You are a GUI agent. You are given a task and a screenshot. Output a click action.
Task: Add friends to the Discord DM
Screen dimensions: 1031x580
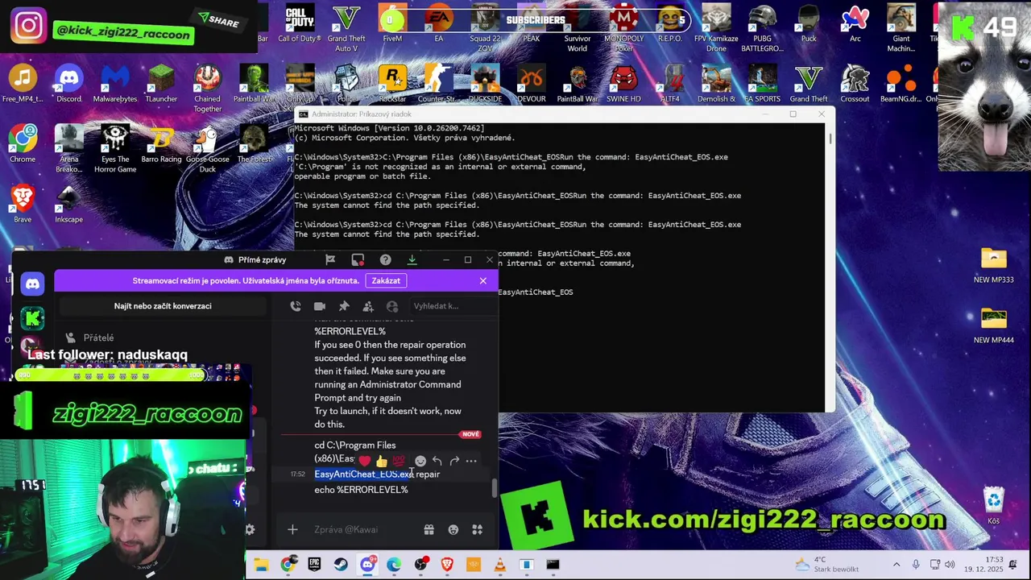click(x=368, y=306)
